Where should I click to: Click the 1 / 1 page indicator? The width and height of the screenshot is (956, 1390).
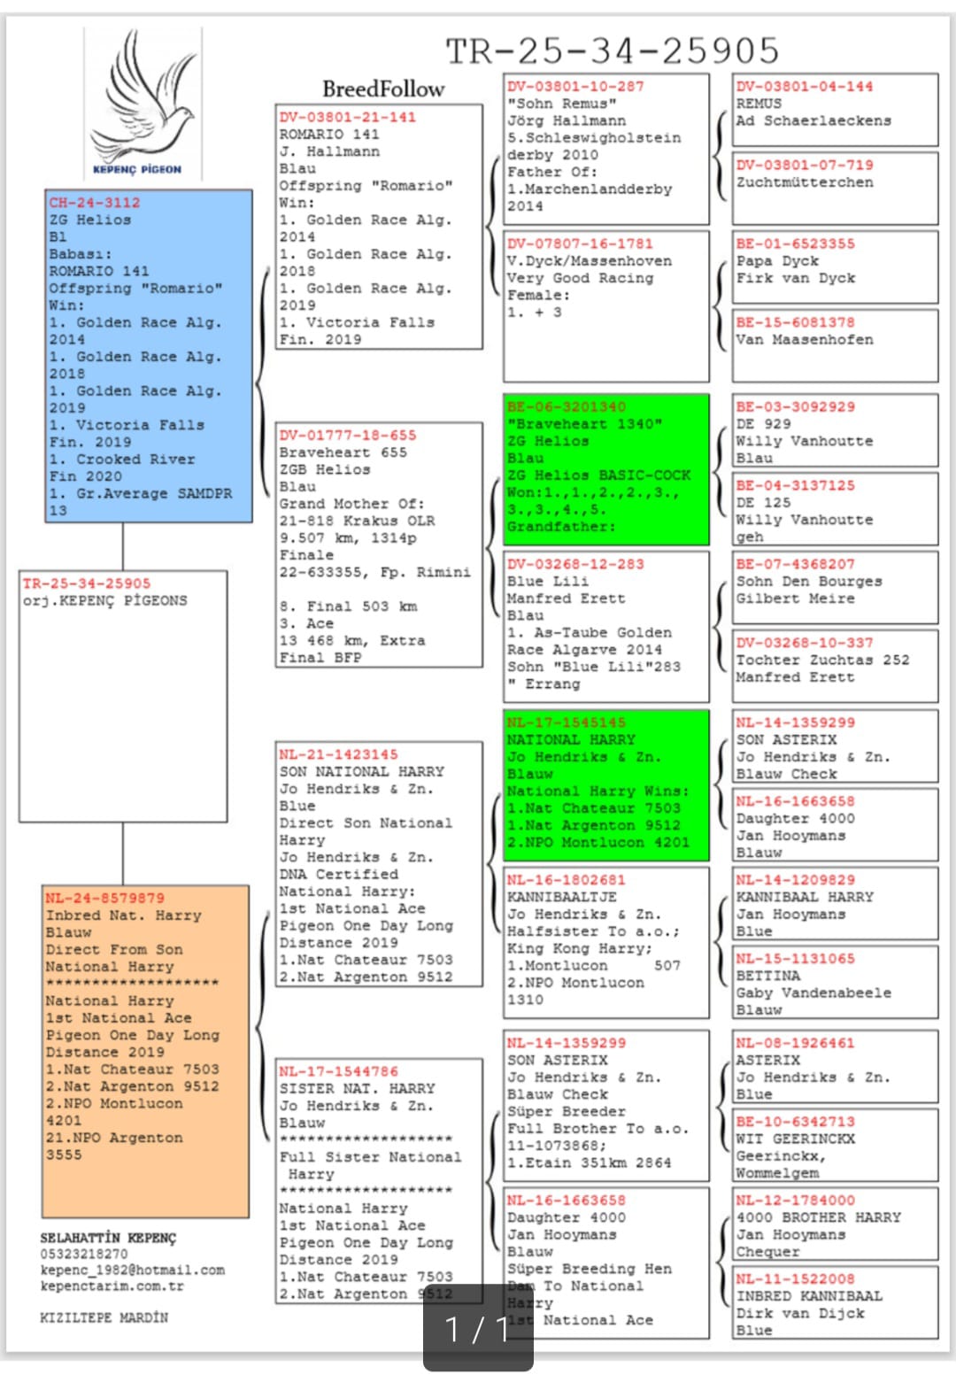[478, 1328]
